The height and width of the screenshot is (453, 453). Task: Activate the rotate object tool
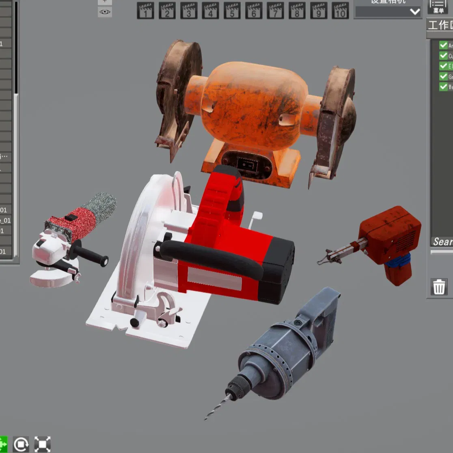coord(21,444)
